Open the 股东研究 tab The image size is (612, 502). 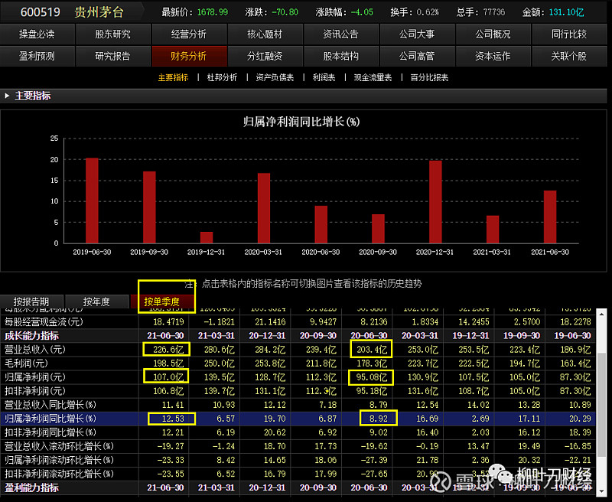(112, 34)
